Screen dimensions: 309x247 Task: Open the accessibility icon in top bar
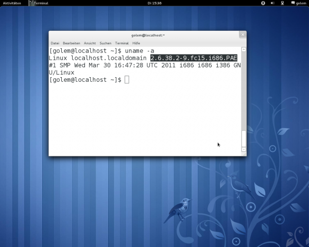[263, 3]
